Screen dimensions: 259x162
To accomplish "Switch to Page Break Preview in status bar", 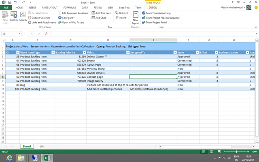I will click(x=219, y=151).
